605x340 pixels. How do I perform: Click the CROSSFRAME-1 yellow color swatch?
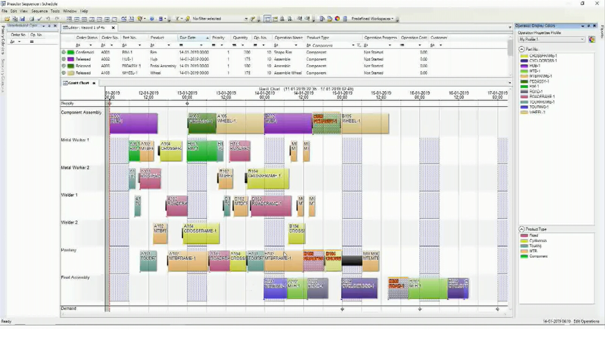pyautogui.click(x=524, y=56)
